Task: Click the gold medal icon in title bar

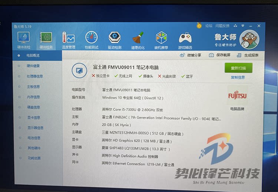Action: 199,26
